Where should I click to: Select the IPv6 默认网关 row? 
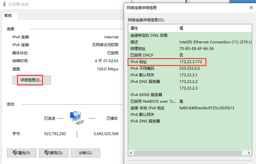190,114
